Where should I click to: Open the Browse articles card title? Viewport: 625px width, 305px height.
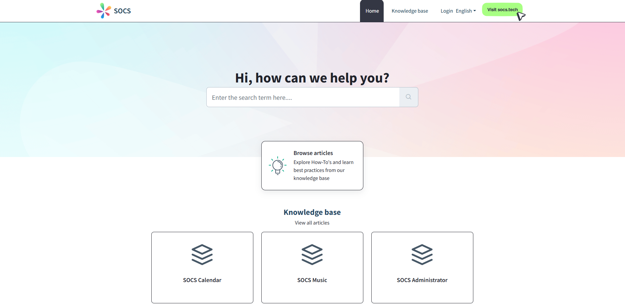[313, 153]
